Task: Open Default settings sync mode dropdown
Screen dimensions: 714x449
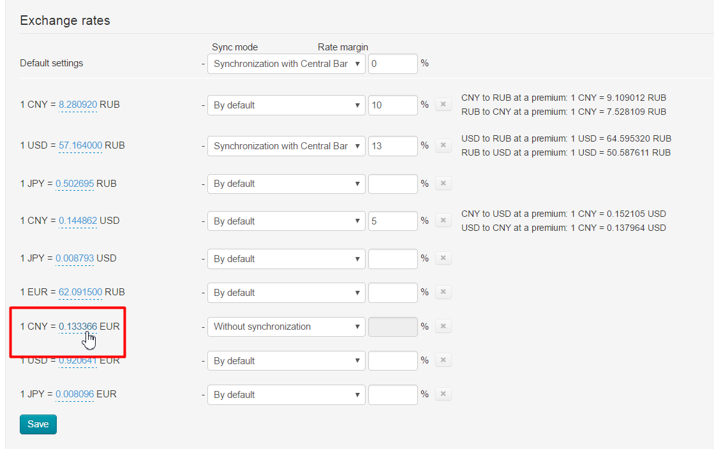Action: (x=286, y=64)
